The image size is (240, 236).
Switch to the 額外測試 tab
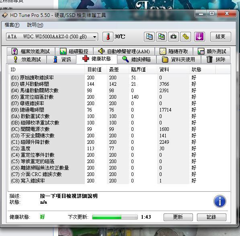[212, 51]
